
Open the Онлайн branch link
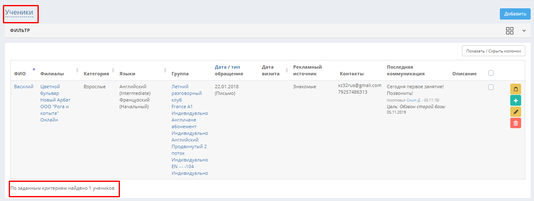49,120
